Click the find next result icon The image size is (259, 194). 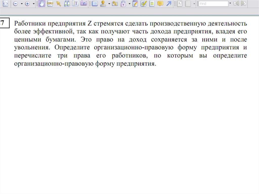[244, 4]
